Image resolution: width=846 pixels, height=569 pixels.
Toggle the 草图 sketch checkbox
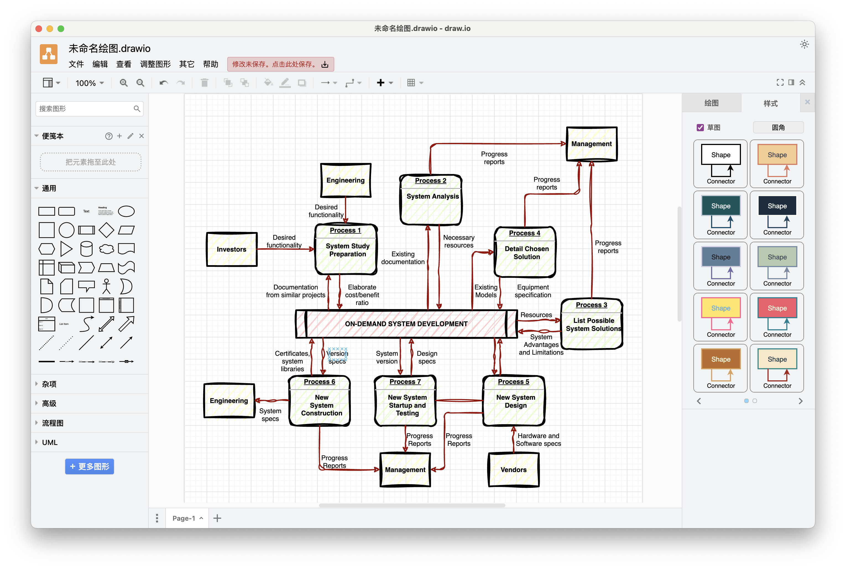tap(700, 128)
